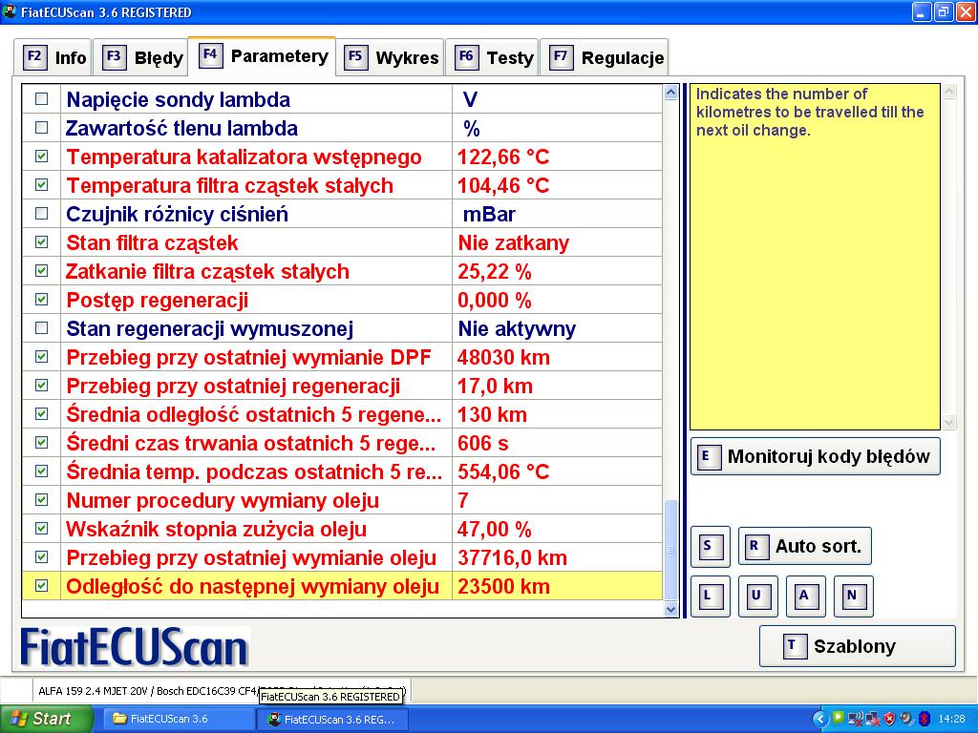Switch to the Błędy tab
Screen dimensions: 978x733
coord(143,57)
